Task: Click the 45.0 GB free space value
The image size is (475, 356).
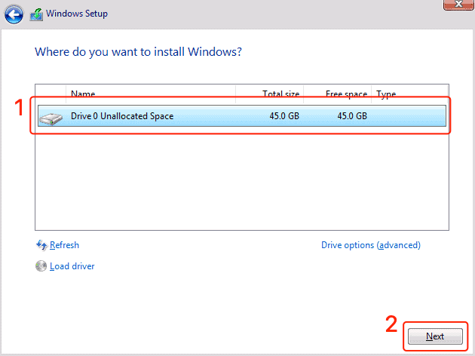Action: [352, 116]
